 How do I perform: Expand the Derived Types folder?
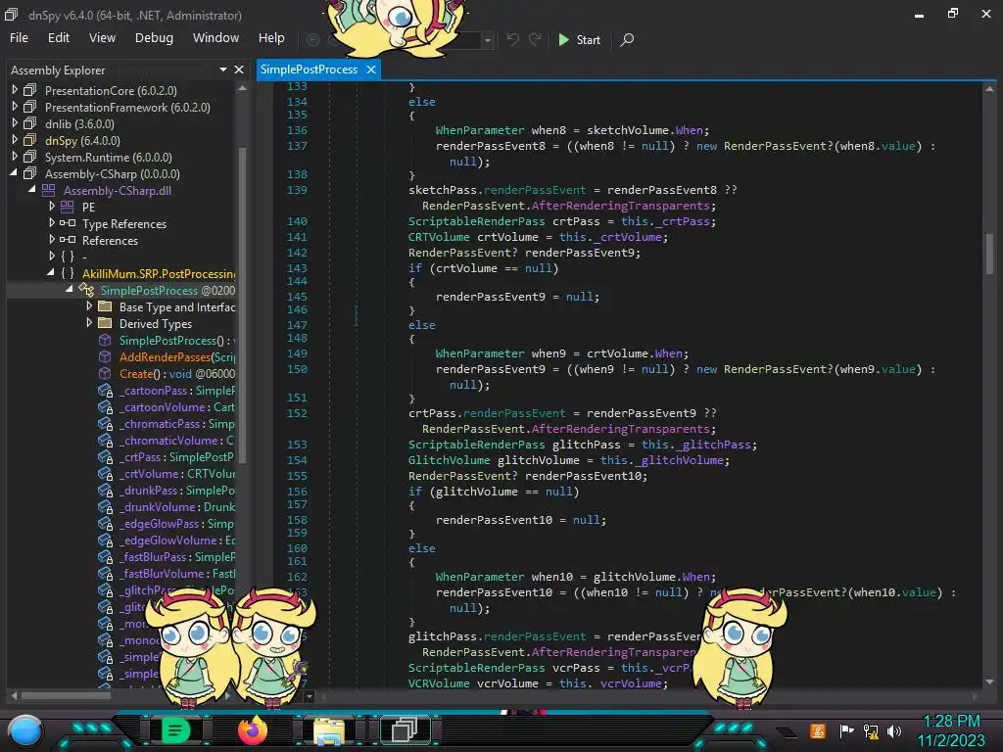click(x=89, y=323)
